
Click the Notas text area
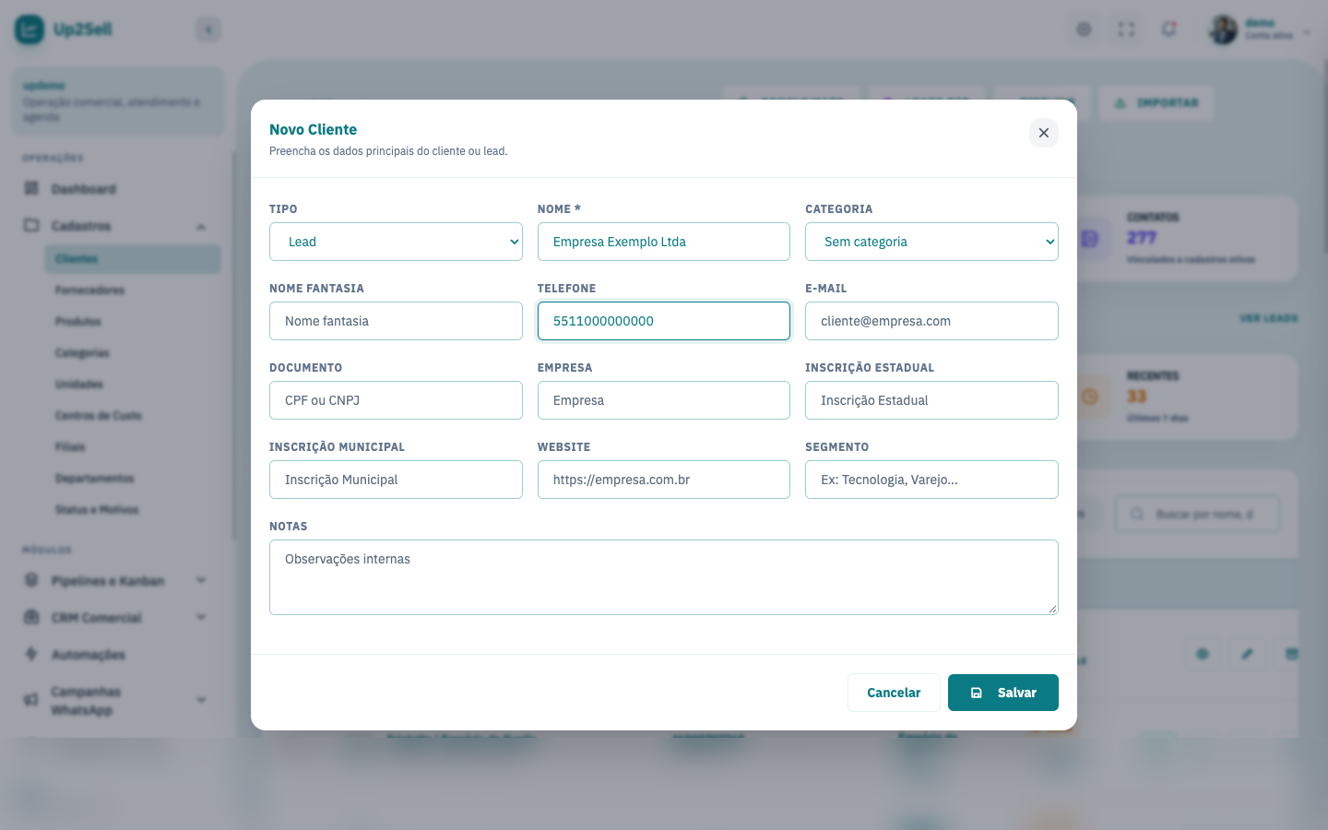(x=664, y=577)
